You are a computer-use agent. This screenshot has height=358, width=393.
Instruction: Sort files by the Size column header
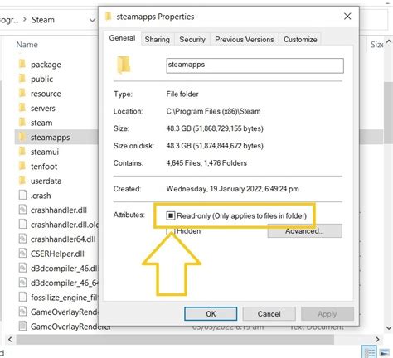376,45
